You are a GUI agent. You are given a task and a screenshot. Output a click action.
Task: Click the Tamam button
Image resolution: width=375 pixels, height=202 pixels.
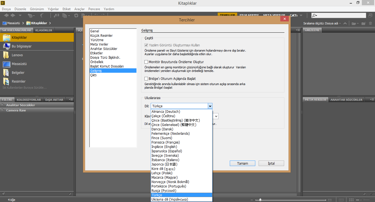(x=243, y=163)
